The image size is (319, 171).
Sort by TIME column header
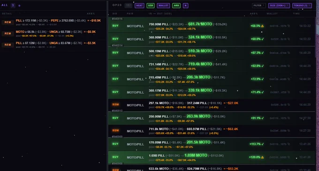(296, 14)
